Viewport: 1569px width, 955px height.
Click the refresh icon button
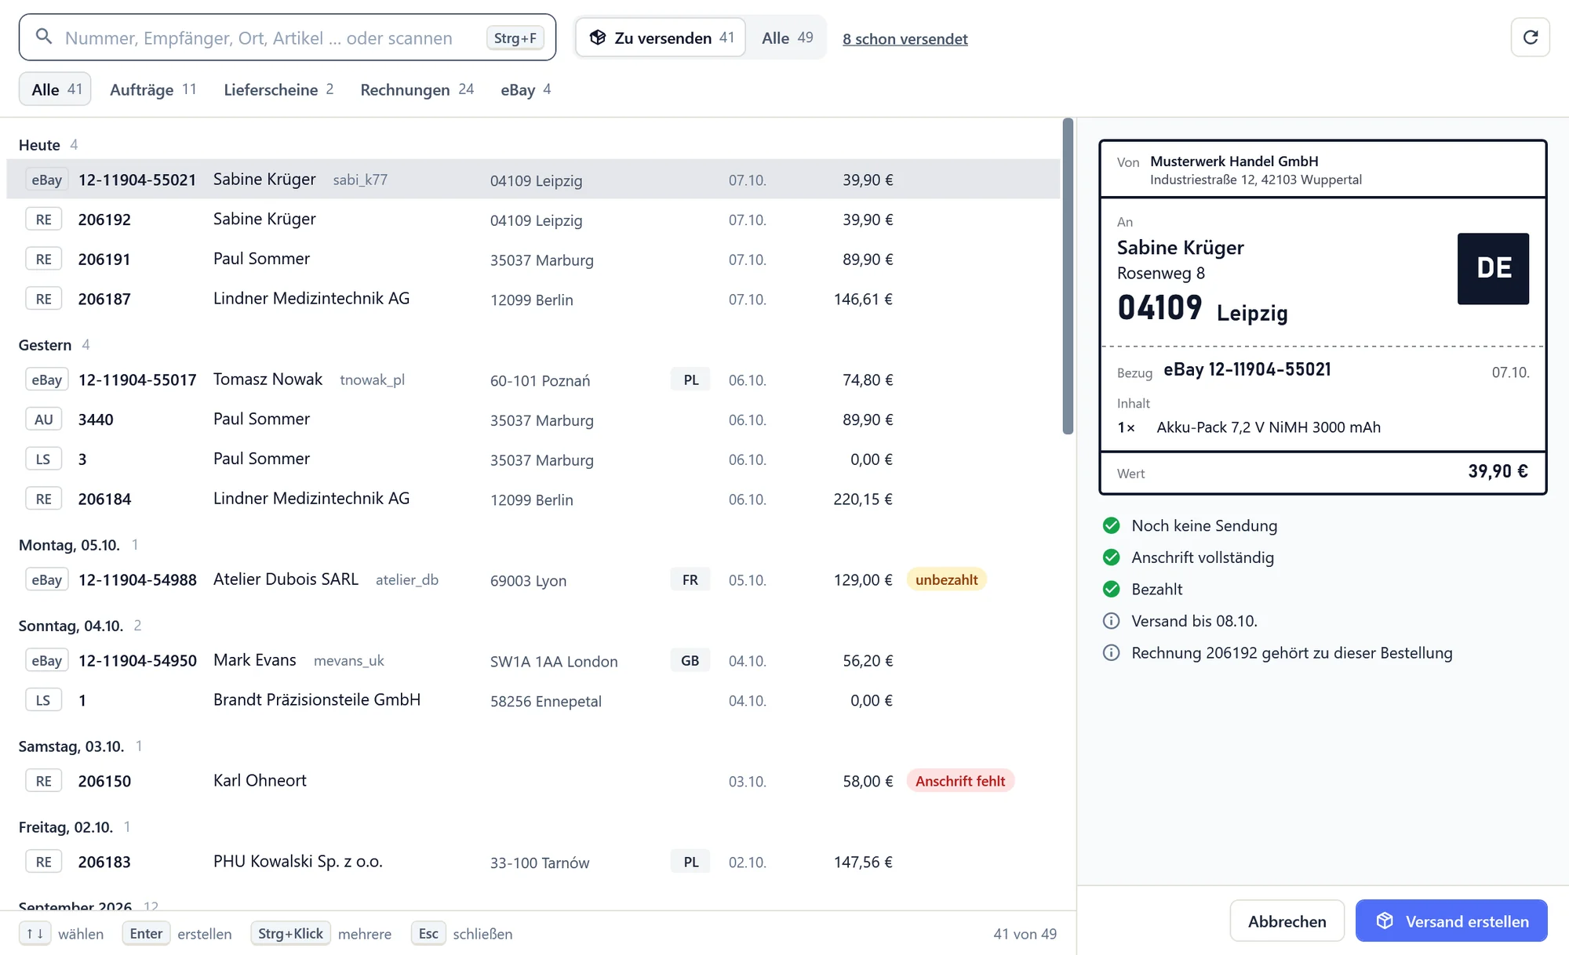[x=1530, y=38]
